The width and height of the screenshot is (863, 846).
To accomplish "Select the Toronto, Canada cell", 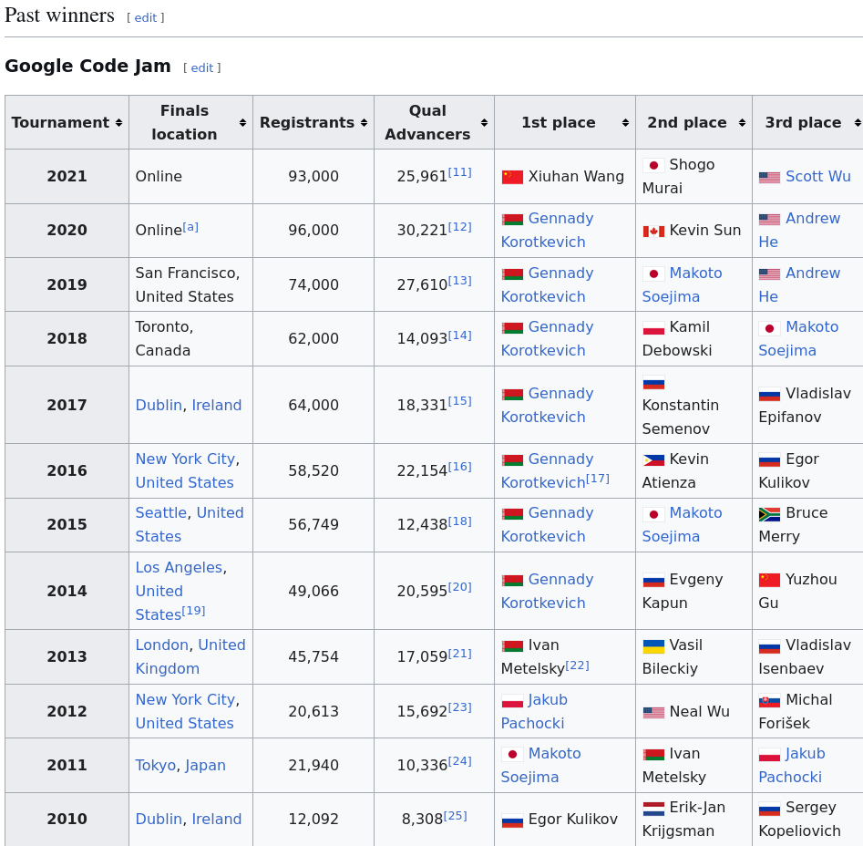I will (191, 338).
